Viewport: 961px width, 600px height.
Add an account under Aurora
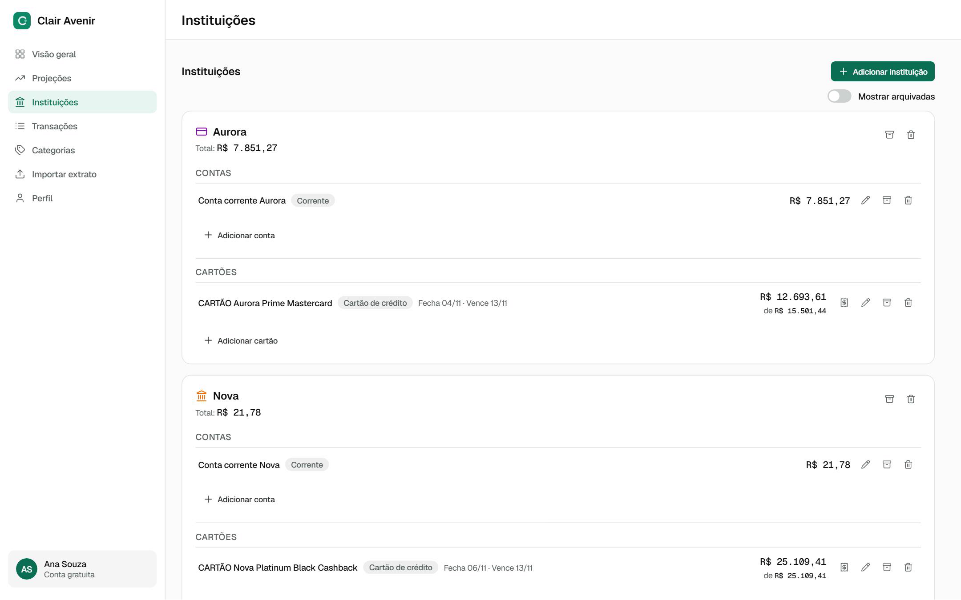coord(239,235)
